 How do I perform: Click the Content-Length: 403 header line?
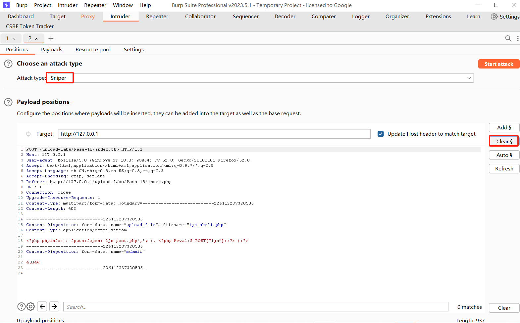click(x=51, y=208)
